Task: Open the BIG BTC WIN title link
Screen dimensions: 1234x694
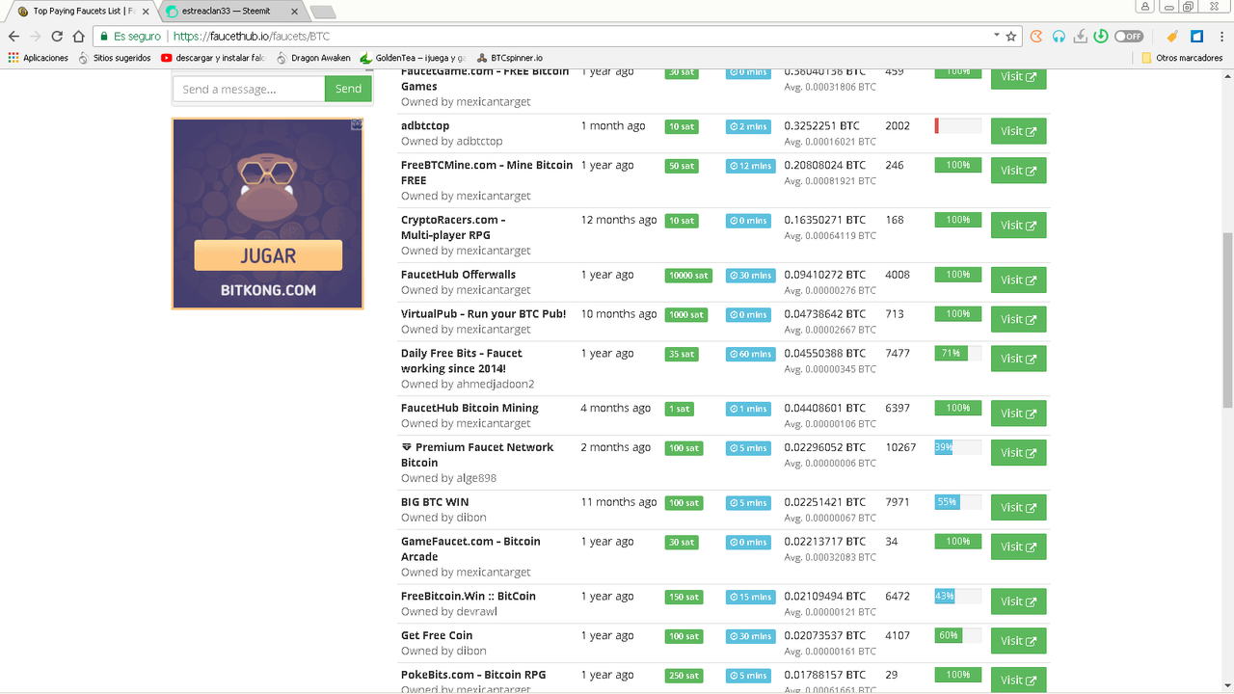Action: (x=435, y=502)
